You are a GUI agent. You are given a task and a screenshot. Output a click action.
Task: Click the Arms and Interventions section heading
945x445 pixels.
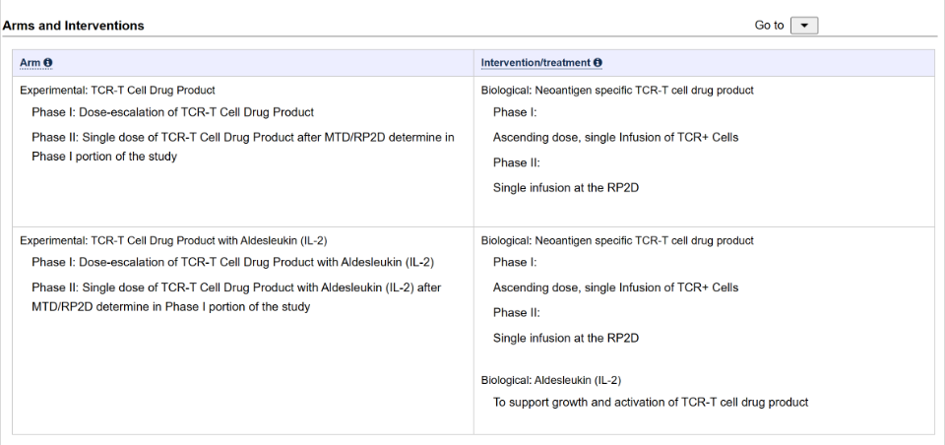(x=73, y=26)
